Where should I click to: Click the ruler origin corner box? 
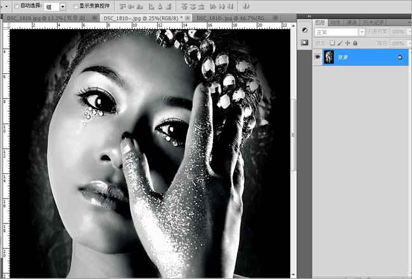(x=6, y=26)
